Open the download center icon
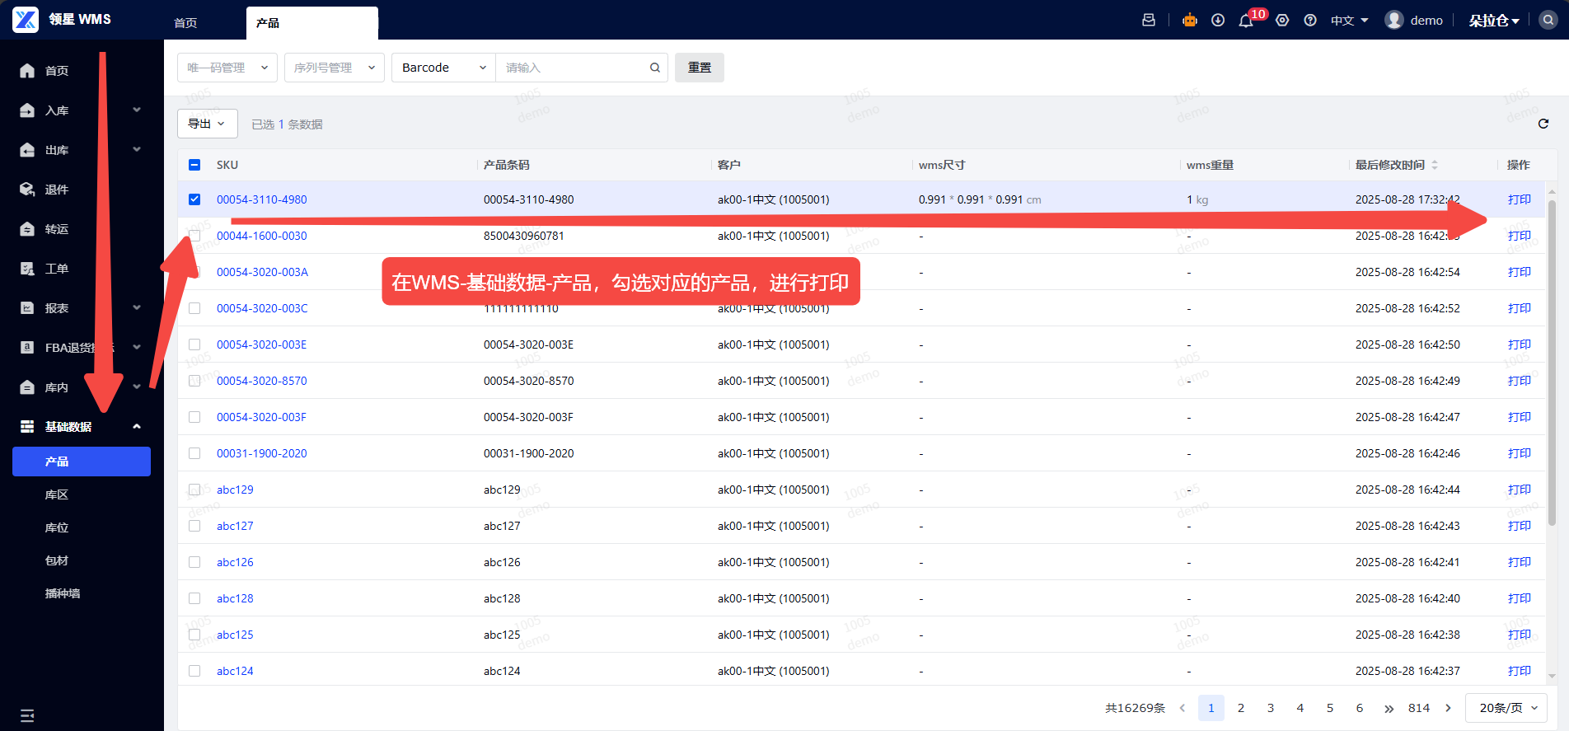This screenshot has height=731, width=1569. point(1217,21)
